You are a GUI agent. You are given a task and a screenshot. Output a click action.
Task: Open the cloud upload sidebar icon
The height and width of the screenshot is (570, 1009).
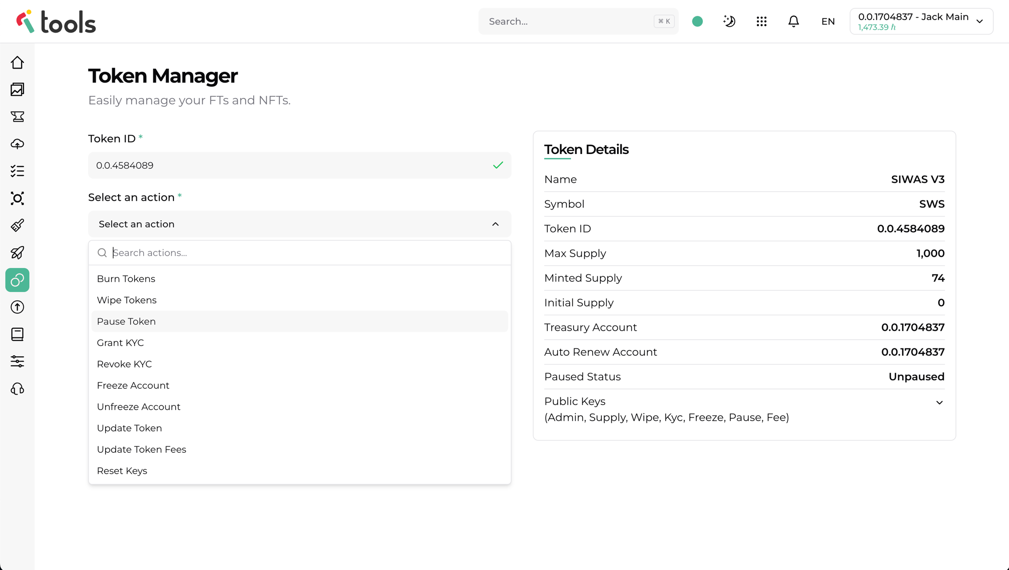point(18,144)
